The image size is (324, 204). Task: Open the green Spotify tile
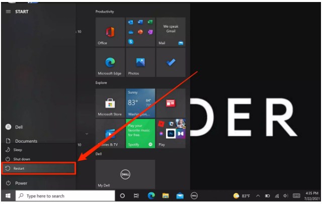(140, 134)
